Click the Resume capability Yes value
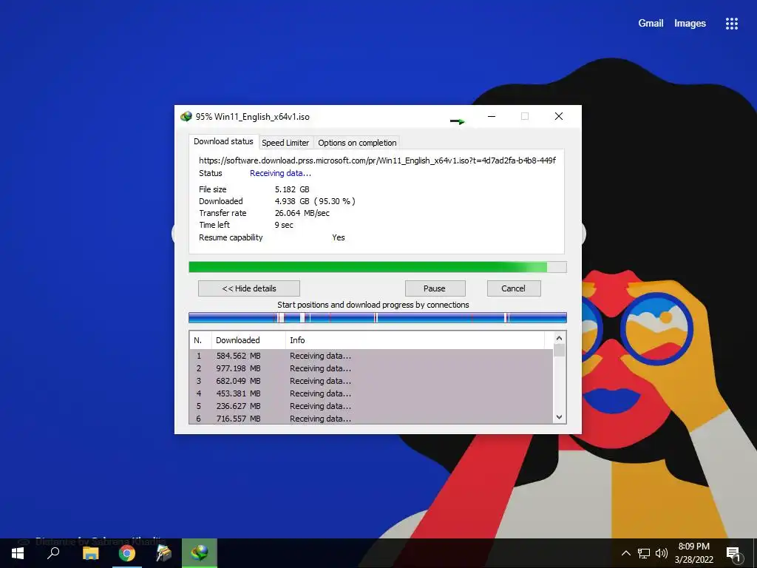This screenshot has width=757, height=568. coord(339,237)
